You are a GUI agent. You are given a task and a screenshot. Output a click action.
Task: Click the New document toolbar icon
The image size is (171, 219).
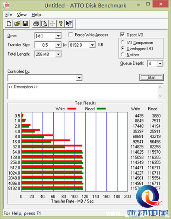(x=9, y=24)
